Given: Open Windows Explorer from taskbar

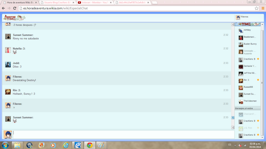Looking at the screenshot, I should pos(17,145).
